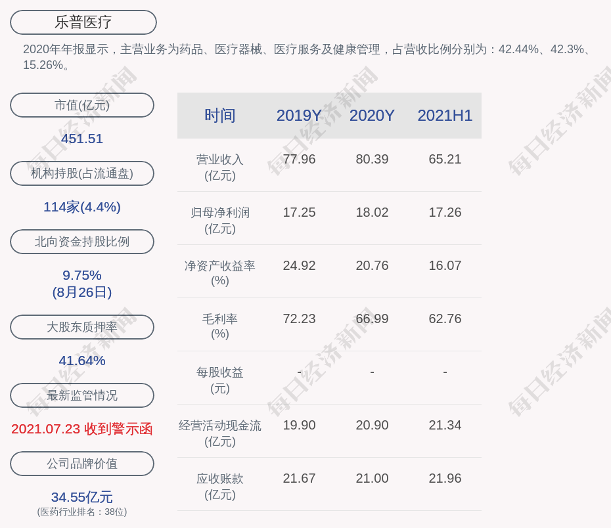The height and width of the screenshot is (528, 611).
Task: Click the 大股东质押率 label
Action: pos(81,326)
